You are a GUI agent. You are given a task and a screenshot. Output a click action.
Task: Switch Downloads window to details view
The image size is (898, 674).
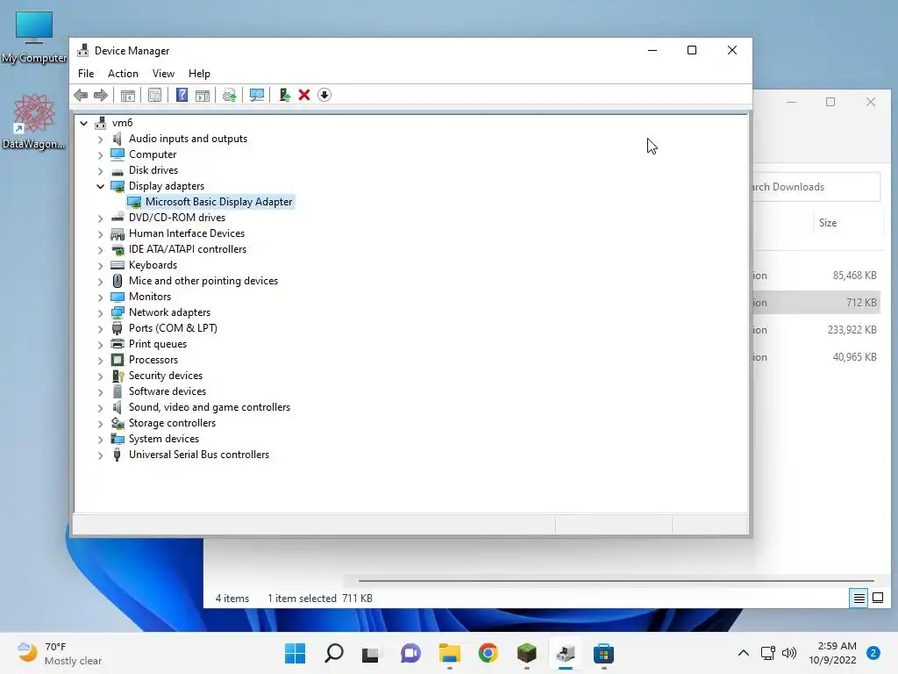(859, 599)
